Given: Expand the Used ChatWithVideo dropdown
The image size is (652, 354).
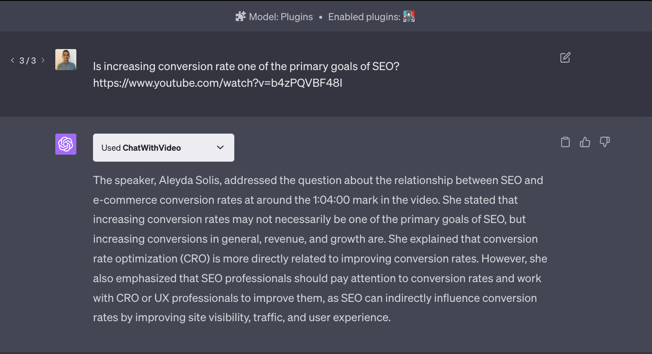Looking at the screenshot, I should coord(164,148).
